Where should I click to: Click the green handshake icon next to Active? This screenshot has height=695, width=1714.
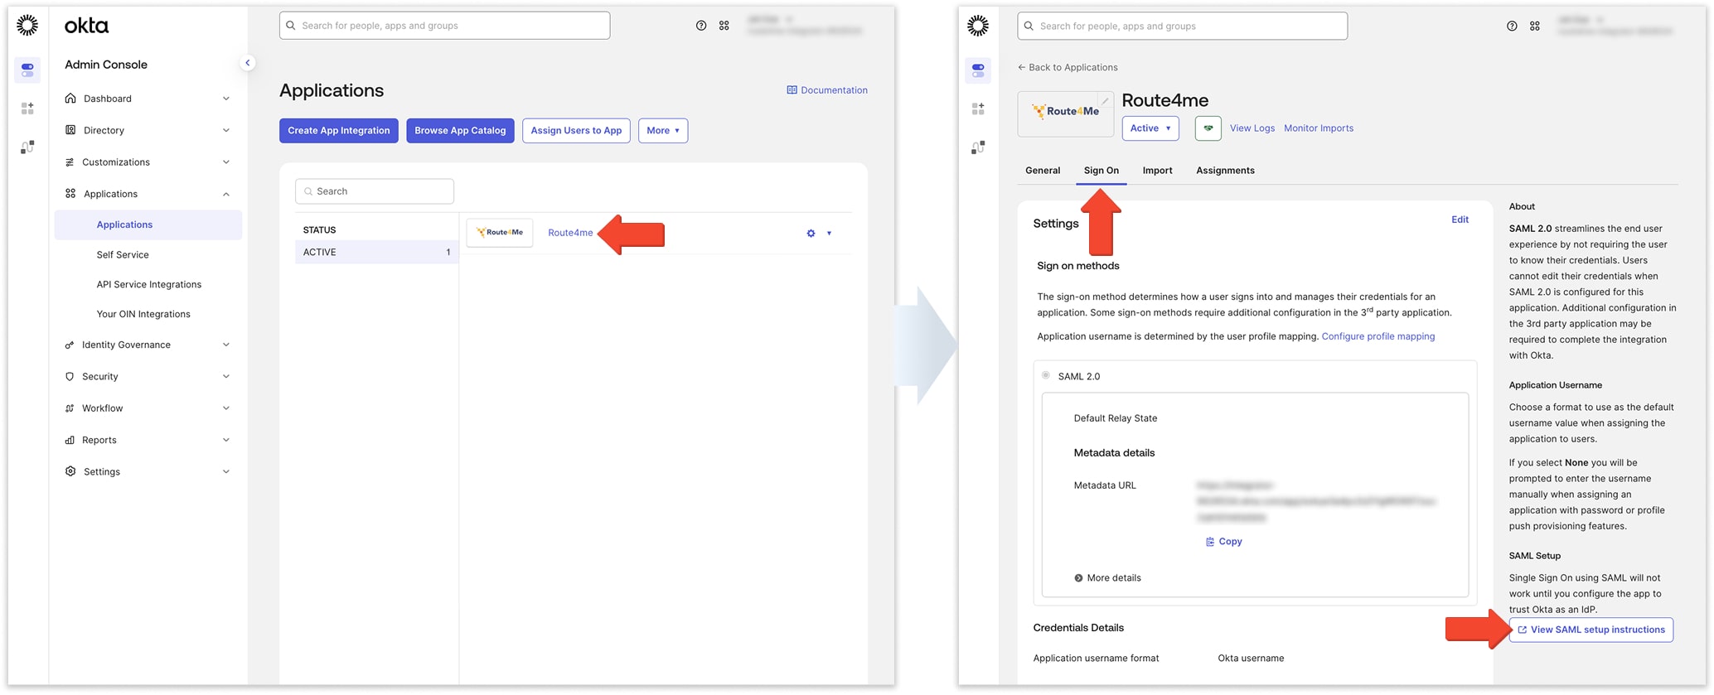pyautogui.click(x=1208, y=128)
